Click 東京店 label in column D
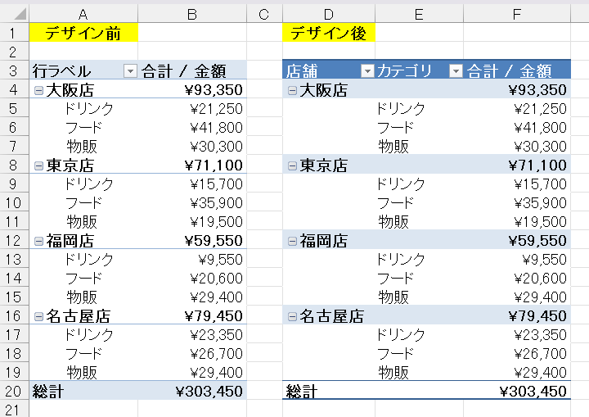The width and height of the screenshot is (589, 417). point(323,165)
